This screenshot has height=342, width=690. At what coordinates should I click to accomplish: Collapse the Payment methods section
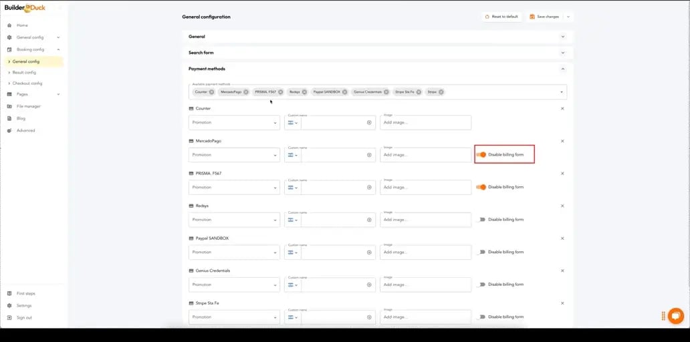tap(563, 69)
